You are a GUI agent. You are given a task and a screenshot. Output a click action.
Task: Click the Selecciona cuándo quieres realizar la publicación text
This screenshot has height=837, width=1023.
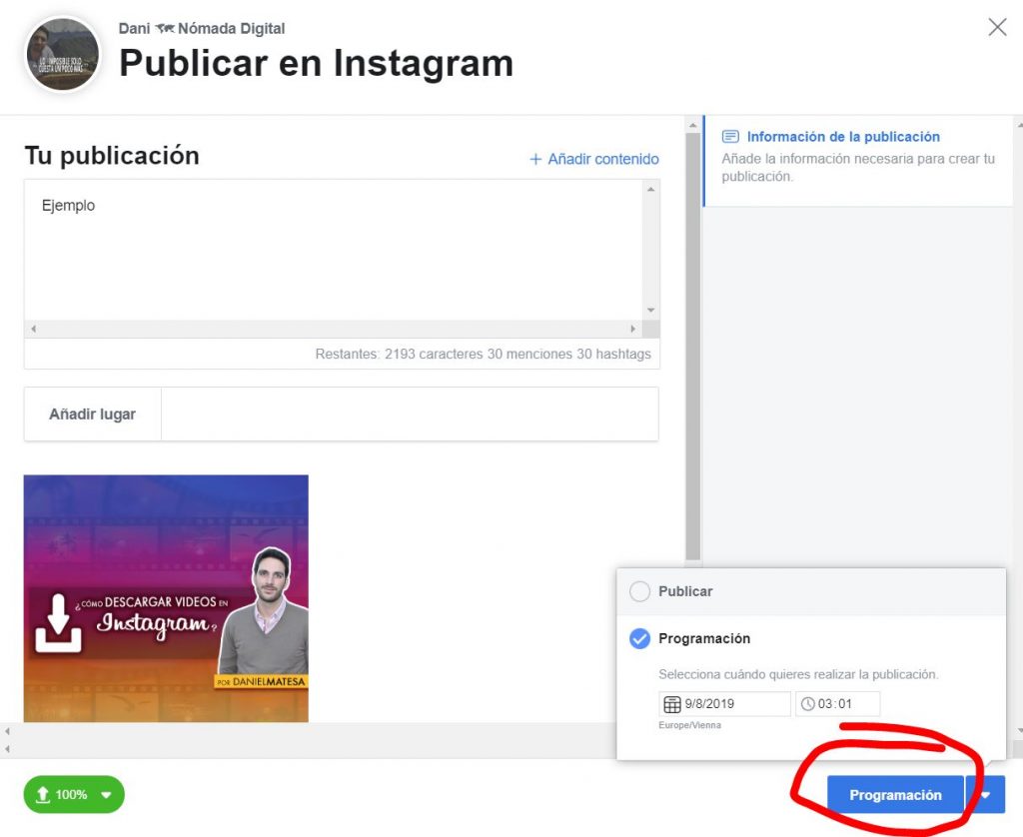point(798,674)
